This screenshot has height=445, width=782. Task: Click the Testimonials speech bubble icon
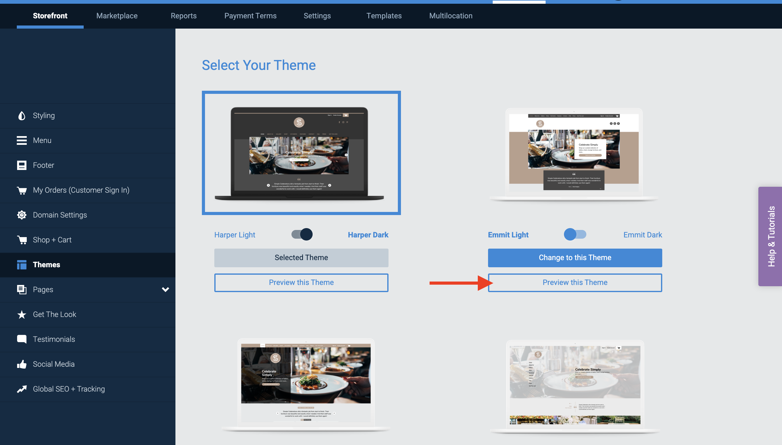[x=21, y=339]
